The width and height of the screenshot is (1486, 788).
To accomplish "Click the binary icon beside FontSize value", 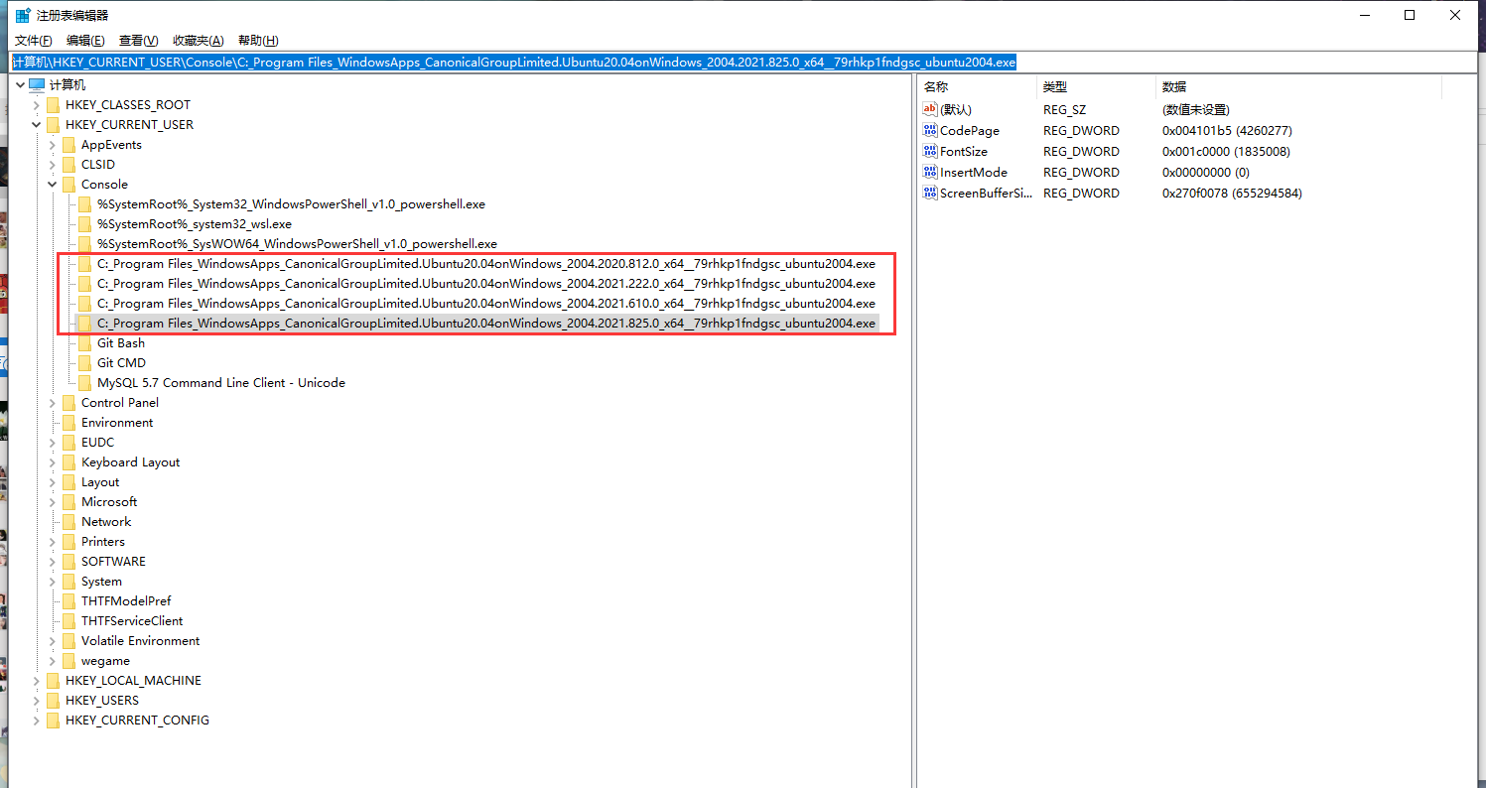I will pos(929,151).
